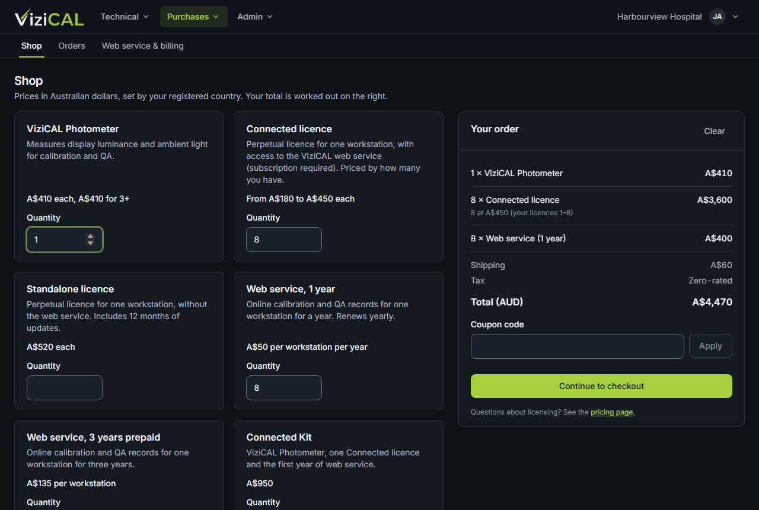Open Web service & billing tab
This screenshot has height=510, width=759.
143,46
